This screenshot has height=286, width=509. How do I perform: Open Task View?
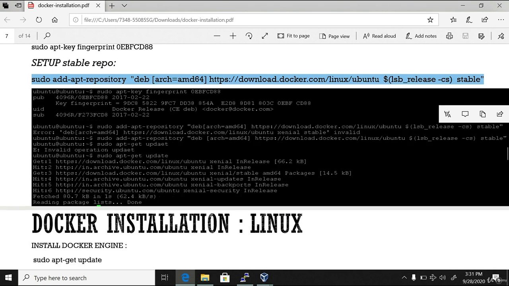tap(165, 278)
